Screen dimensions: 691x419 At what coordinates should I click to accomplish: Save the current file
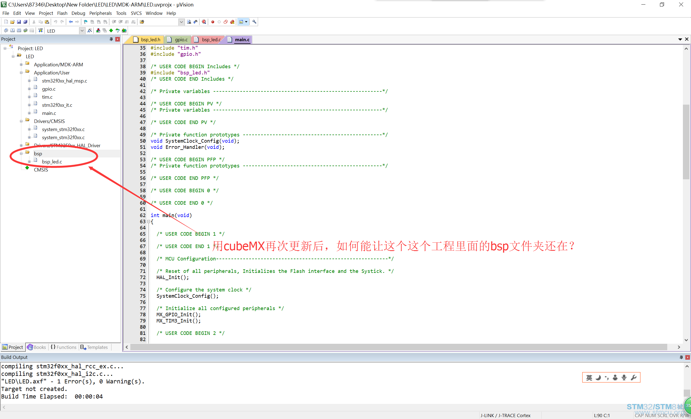pyautogui.click(x=19, y=22)
